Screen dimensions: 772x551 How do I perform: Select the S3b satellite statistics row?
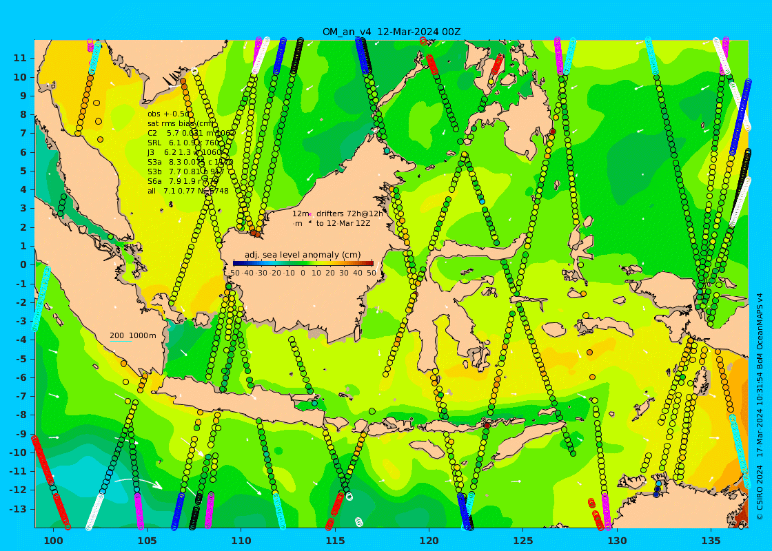(x=185, y=171)
